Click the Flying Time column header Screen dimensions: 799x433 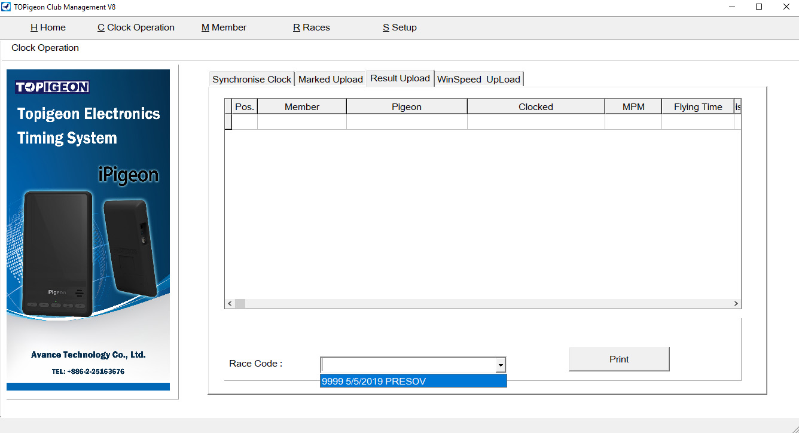tap(697, 107)
